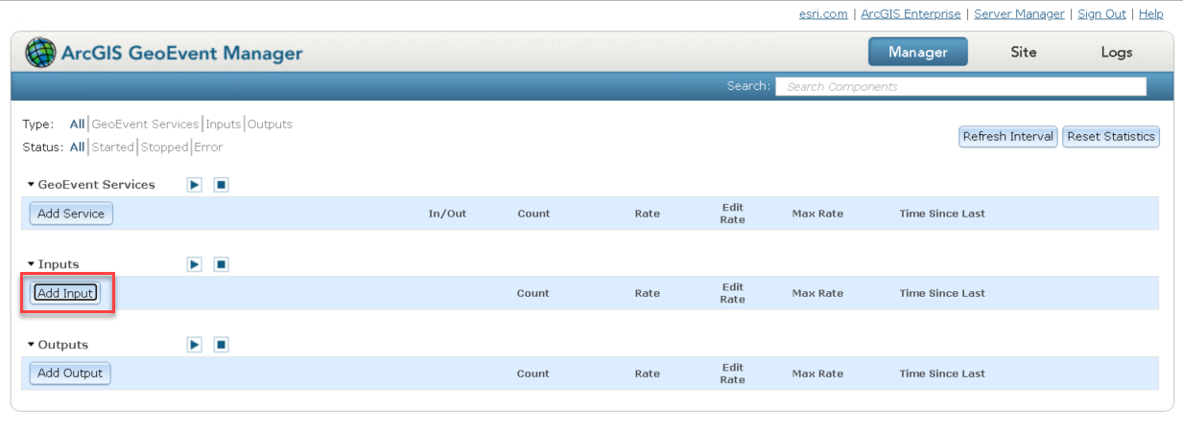Viewport: 1183px width, 430px height.
Task: Filter Status by Started
Action: point(112,147)
